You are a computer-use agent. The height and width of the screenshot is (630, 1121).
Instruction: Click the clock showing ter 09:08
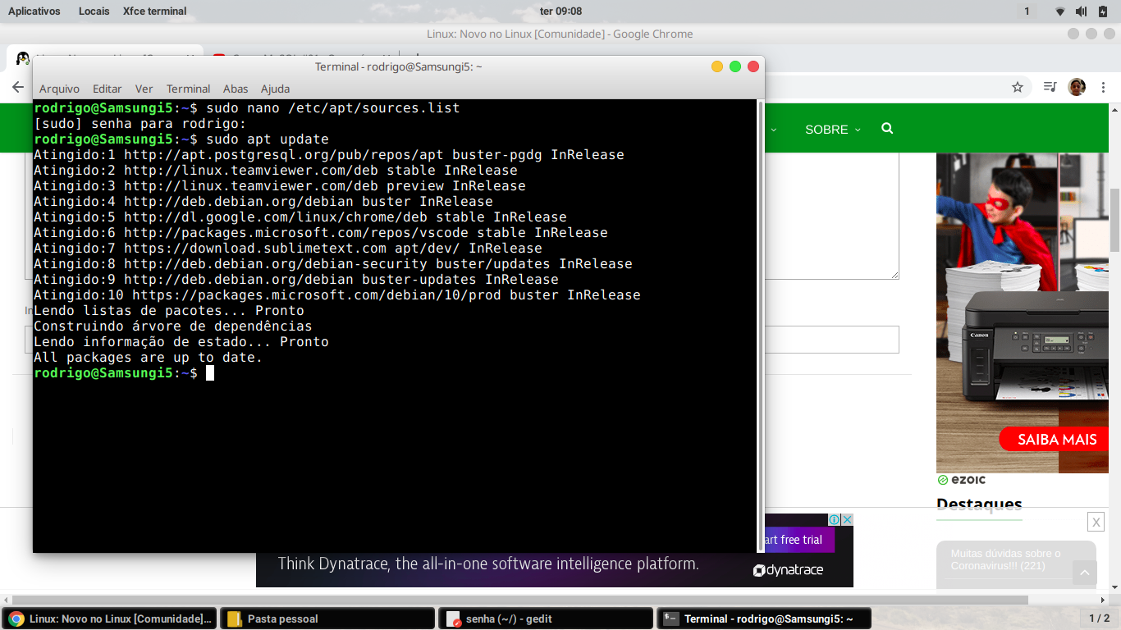coord(561,11)
